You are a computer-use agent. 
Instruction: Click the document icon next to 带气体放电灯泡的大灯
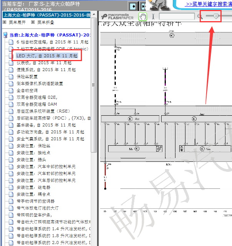[11, 208]
